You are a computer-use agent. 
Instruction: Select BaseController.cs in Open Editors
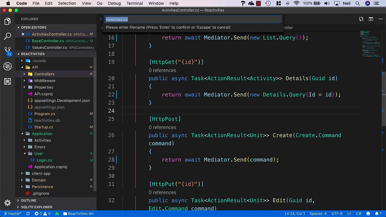(48, 41)
